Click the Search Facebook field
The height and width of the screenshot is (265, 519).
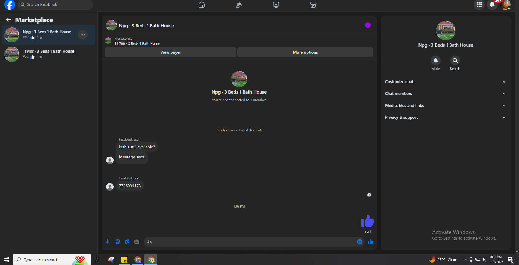55,5
